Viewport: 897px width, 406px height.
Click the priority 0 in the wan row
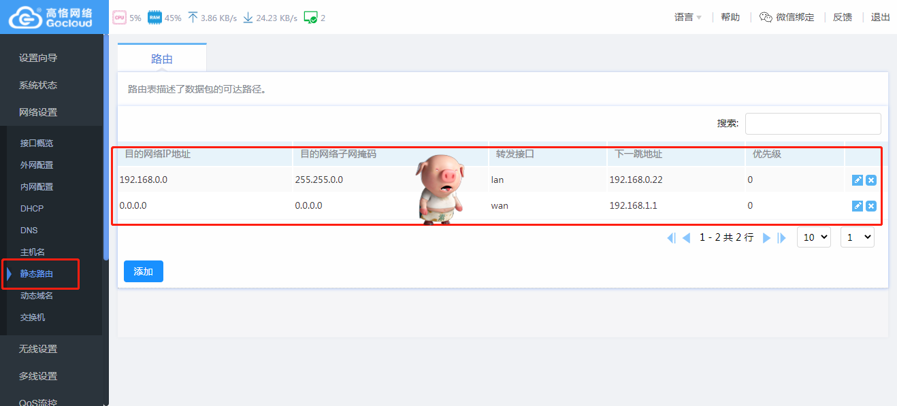[750, 205]
